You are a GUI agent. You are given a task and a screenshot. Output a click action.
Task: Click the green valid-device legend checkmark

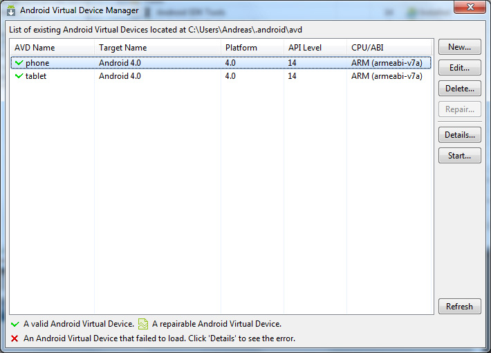(15, 323)
